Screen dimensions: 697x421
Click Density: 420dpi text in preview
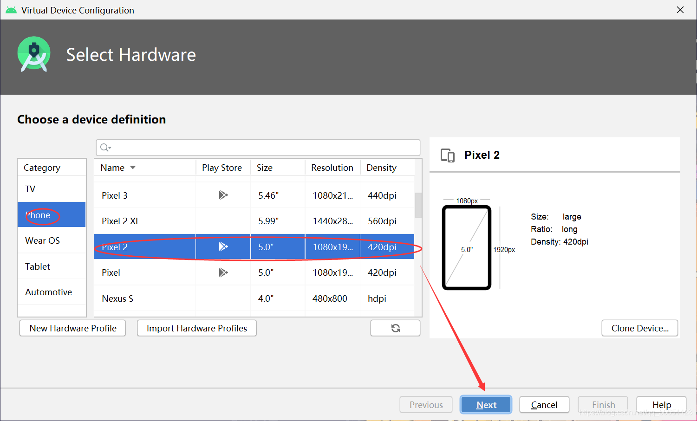560,241
